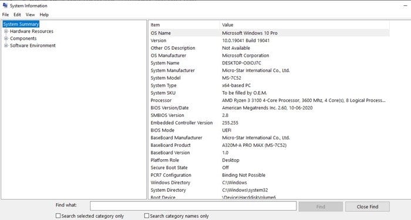This screenshot has height=220, width=411.
Task: Select the BaseBoard Manufacturer row
Action: [269, 137]
